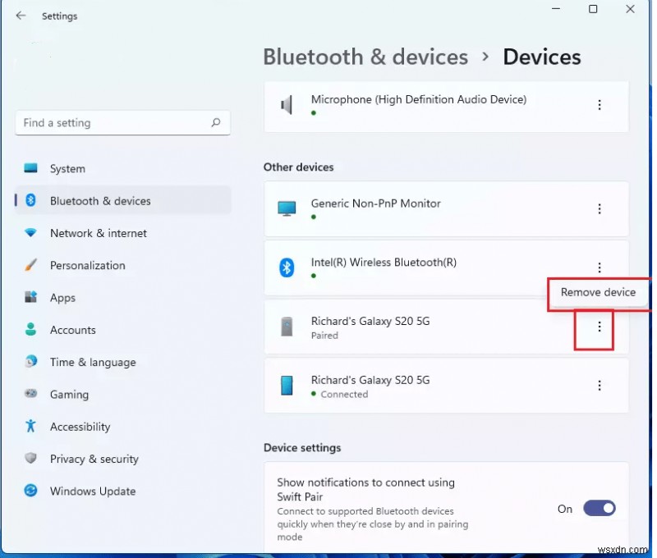Click the Generic Non-PnP Monitor icon
Image resolution: width=657 pixels, height=558 pixels.
(287, 208)
